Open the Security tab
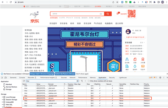This screenshot has height=108, width=168. click(x=112, y=78)
